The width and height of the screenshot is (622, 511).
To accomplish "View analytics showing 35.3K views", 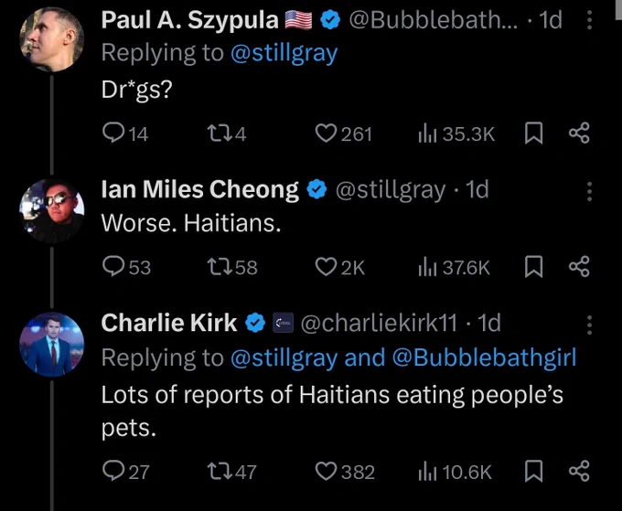I will (x=456, y=134).
